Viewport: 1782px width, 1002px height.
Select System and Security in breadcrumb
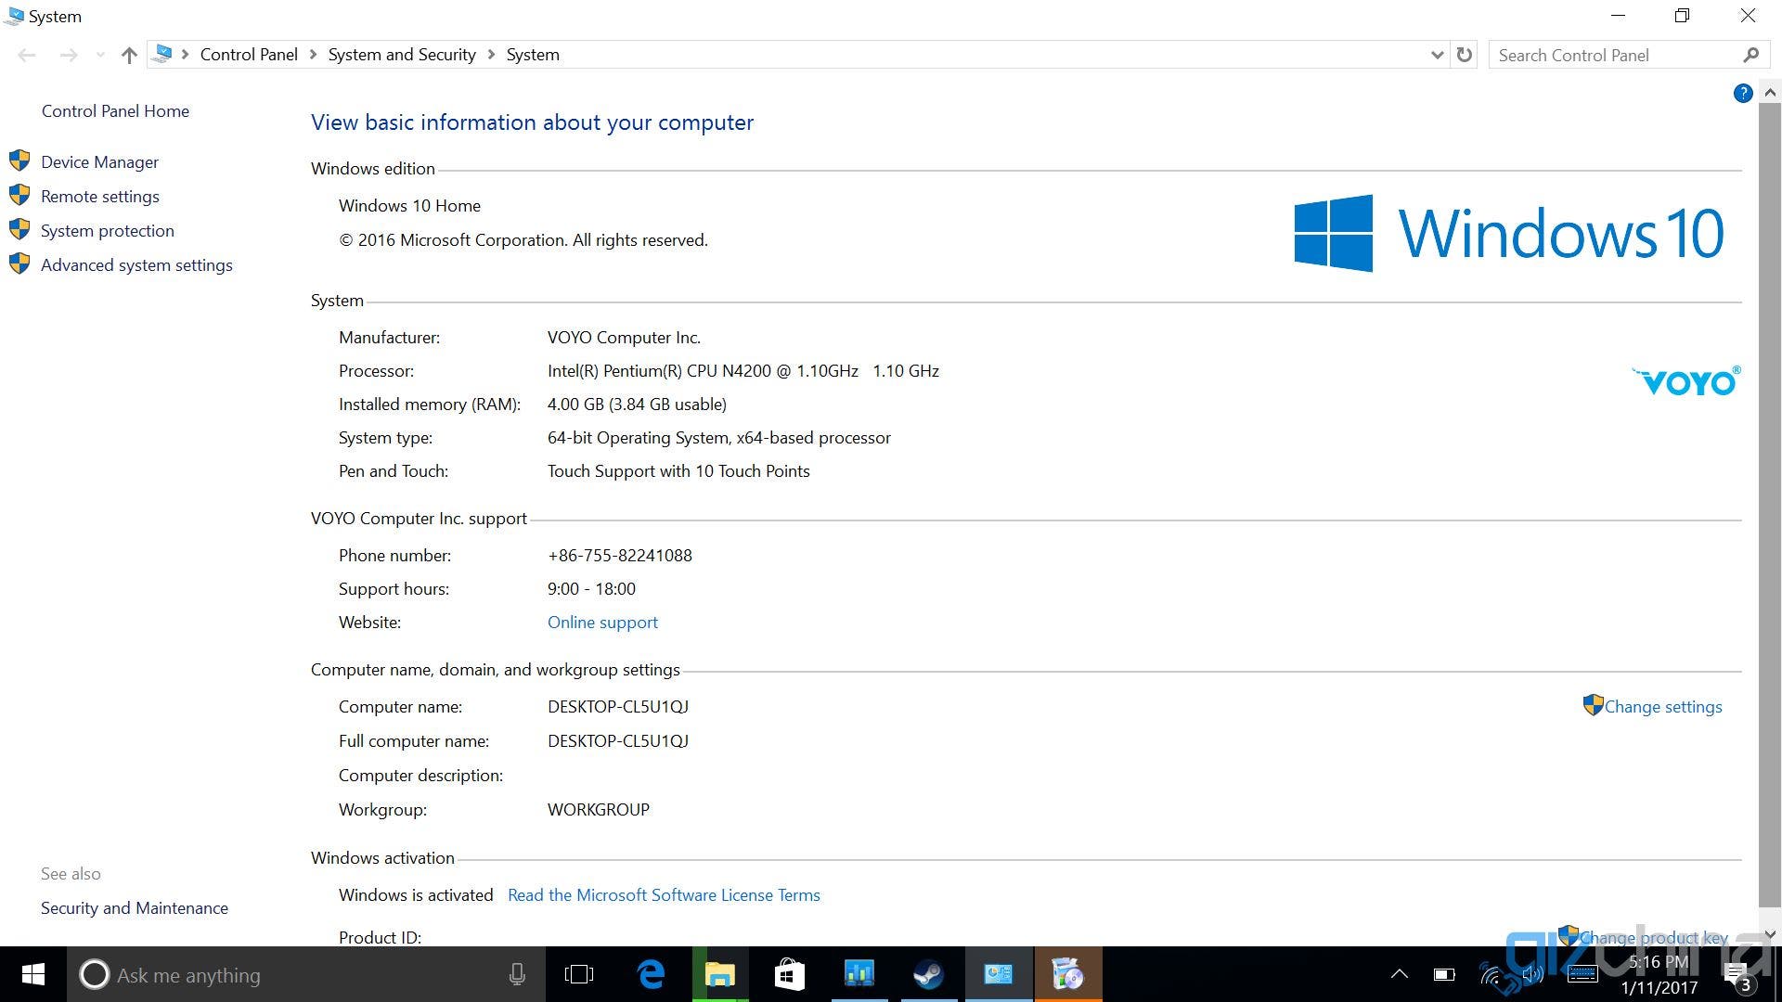point(402,55)
